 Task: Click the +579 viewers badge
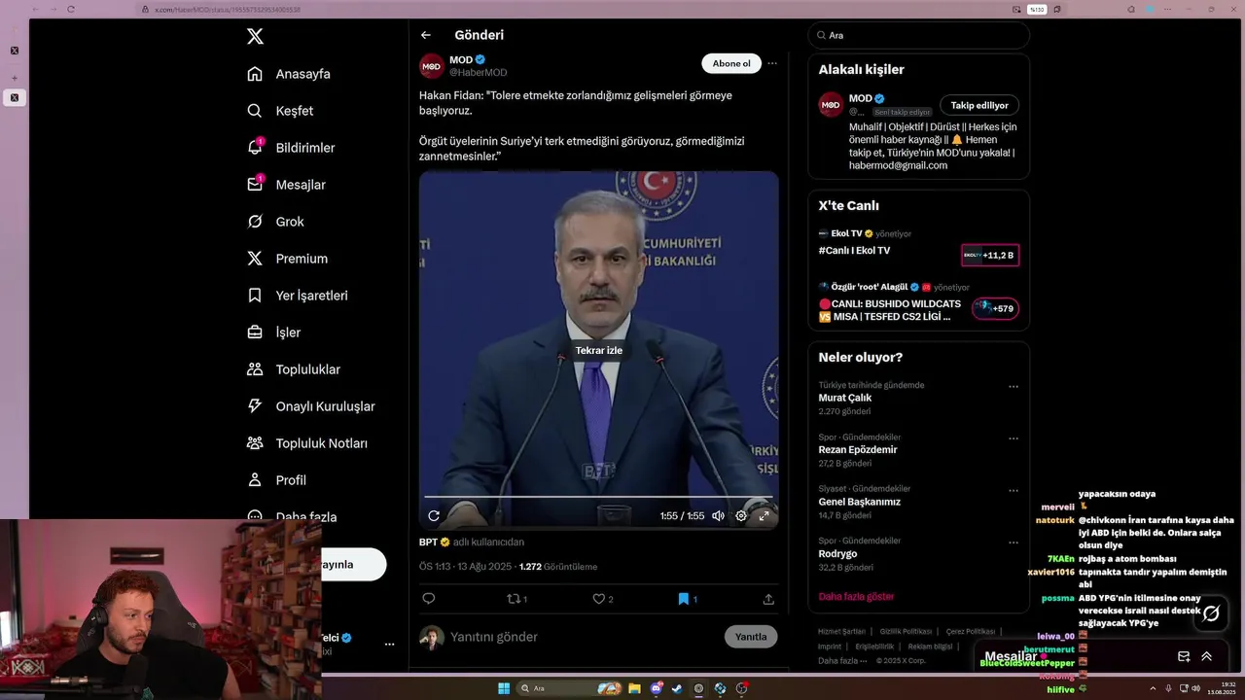995,308
